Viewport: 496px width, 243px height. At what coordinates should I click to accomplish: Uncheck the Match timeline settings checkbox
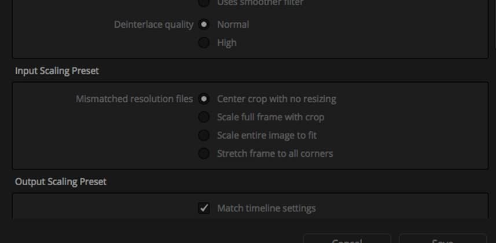coord(204,208)
